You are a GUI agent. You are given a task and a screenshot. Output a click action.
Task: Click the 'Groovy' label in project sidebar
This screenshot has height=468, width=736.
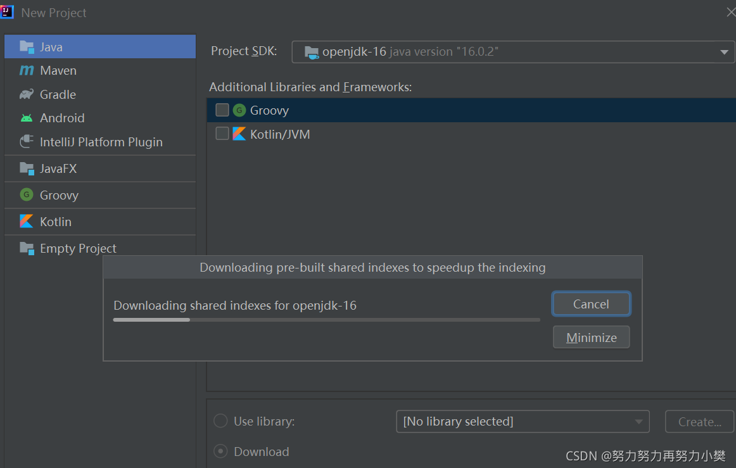[59, 195]
